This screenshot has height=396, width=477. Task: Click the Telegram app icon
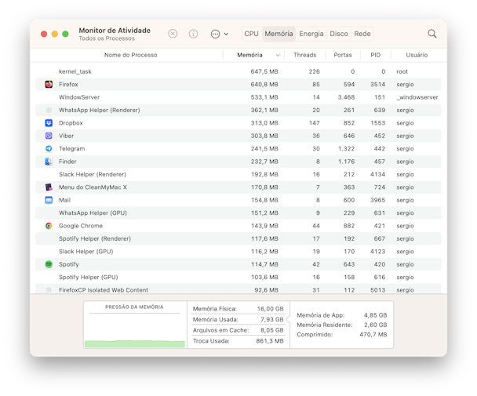[49, 149]
